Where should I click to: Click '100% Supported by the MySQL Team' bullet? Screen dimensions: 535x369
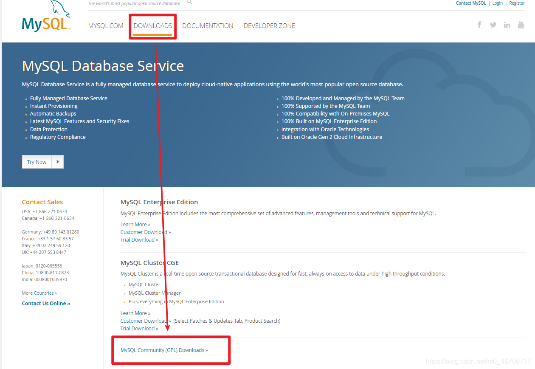click(326, 106)
